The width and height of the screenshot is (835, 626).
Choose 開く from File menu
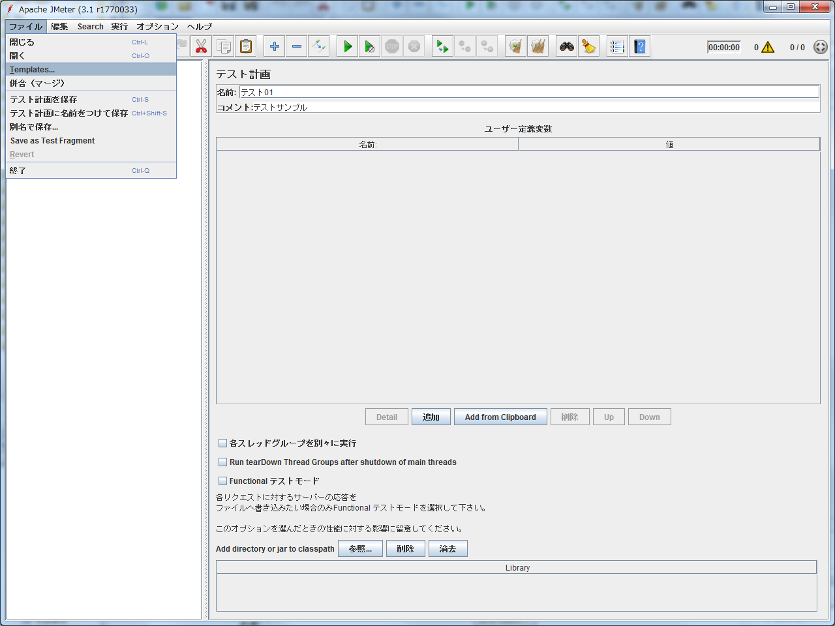pos(91,56)
